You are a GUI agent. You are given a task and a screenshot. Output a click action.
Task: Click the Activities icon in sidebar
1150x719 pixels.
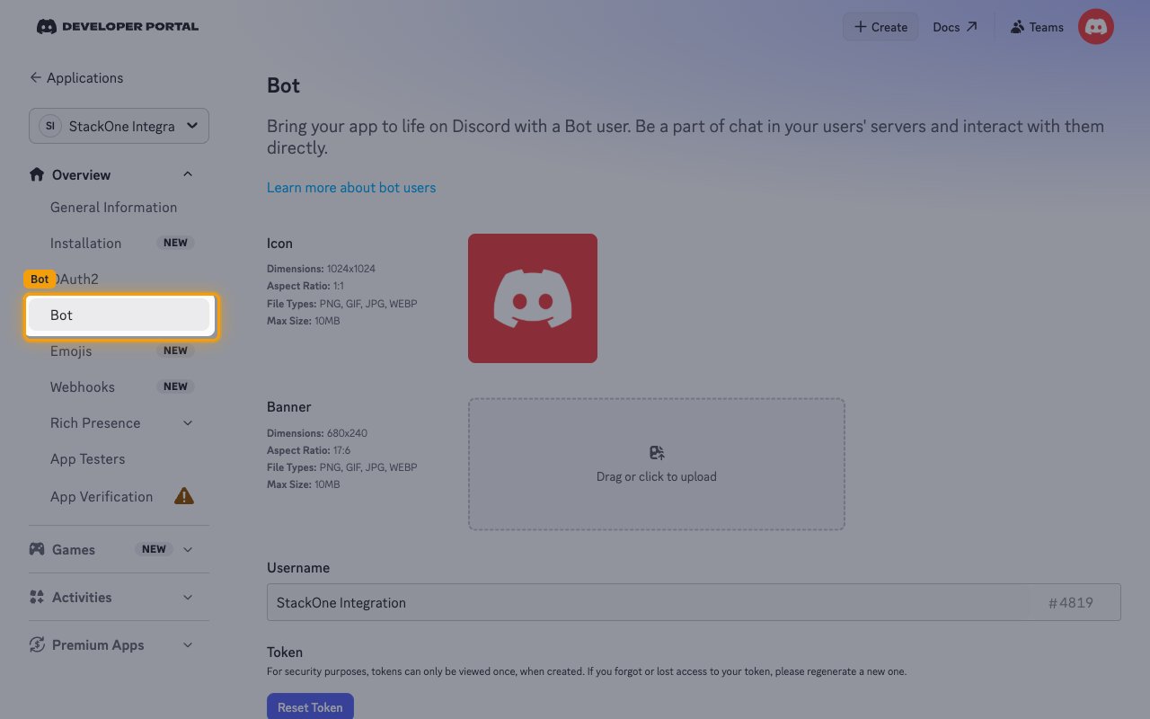click(37, 597)
